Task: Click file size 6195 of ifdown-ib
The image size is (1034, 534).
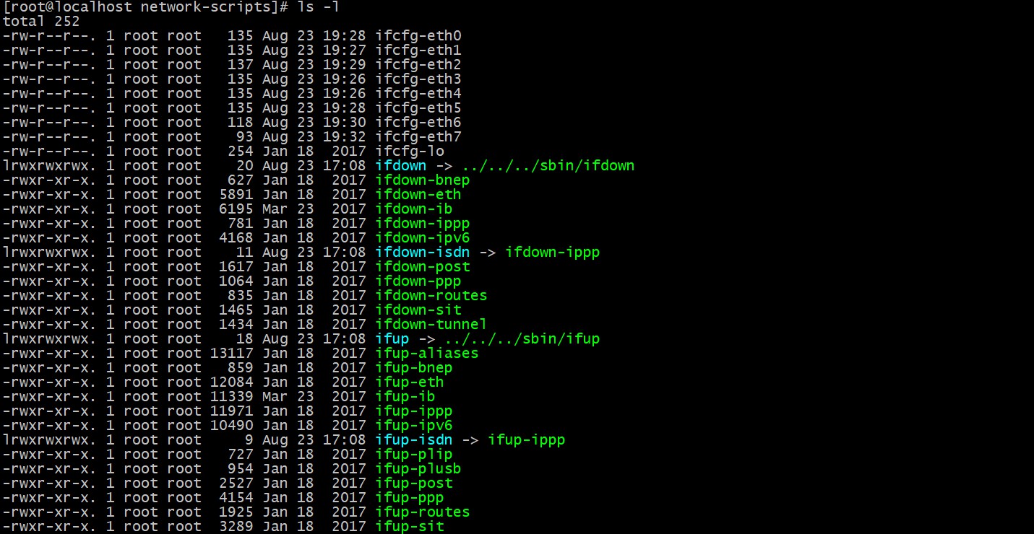Action: click(x=236, y=209)
